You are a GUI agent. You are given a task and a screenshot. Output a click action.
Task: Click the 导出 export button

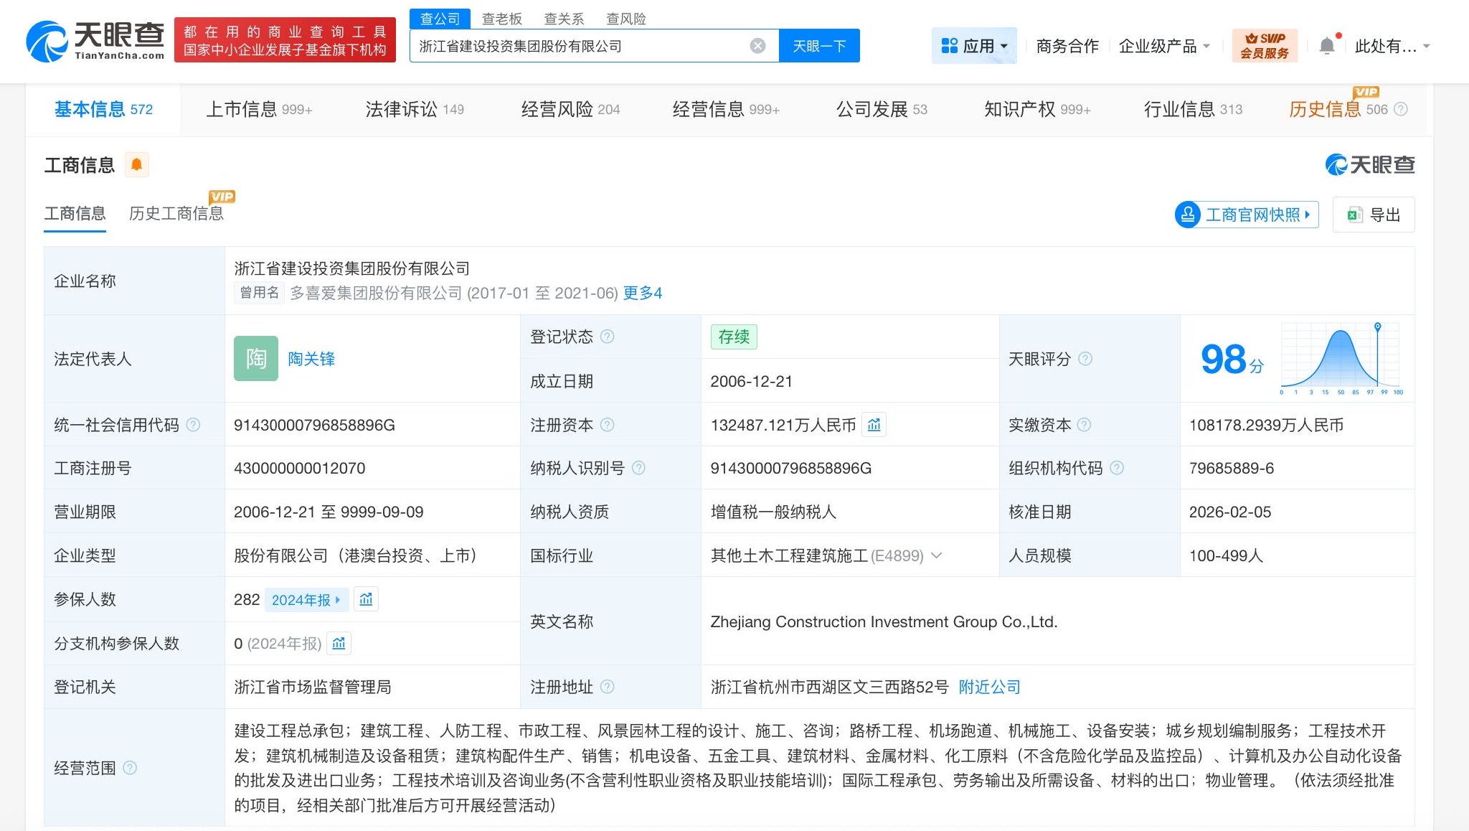tap(1374, 215)
